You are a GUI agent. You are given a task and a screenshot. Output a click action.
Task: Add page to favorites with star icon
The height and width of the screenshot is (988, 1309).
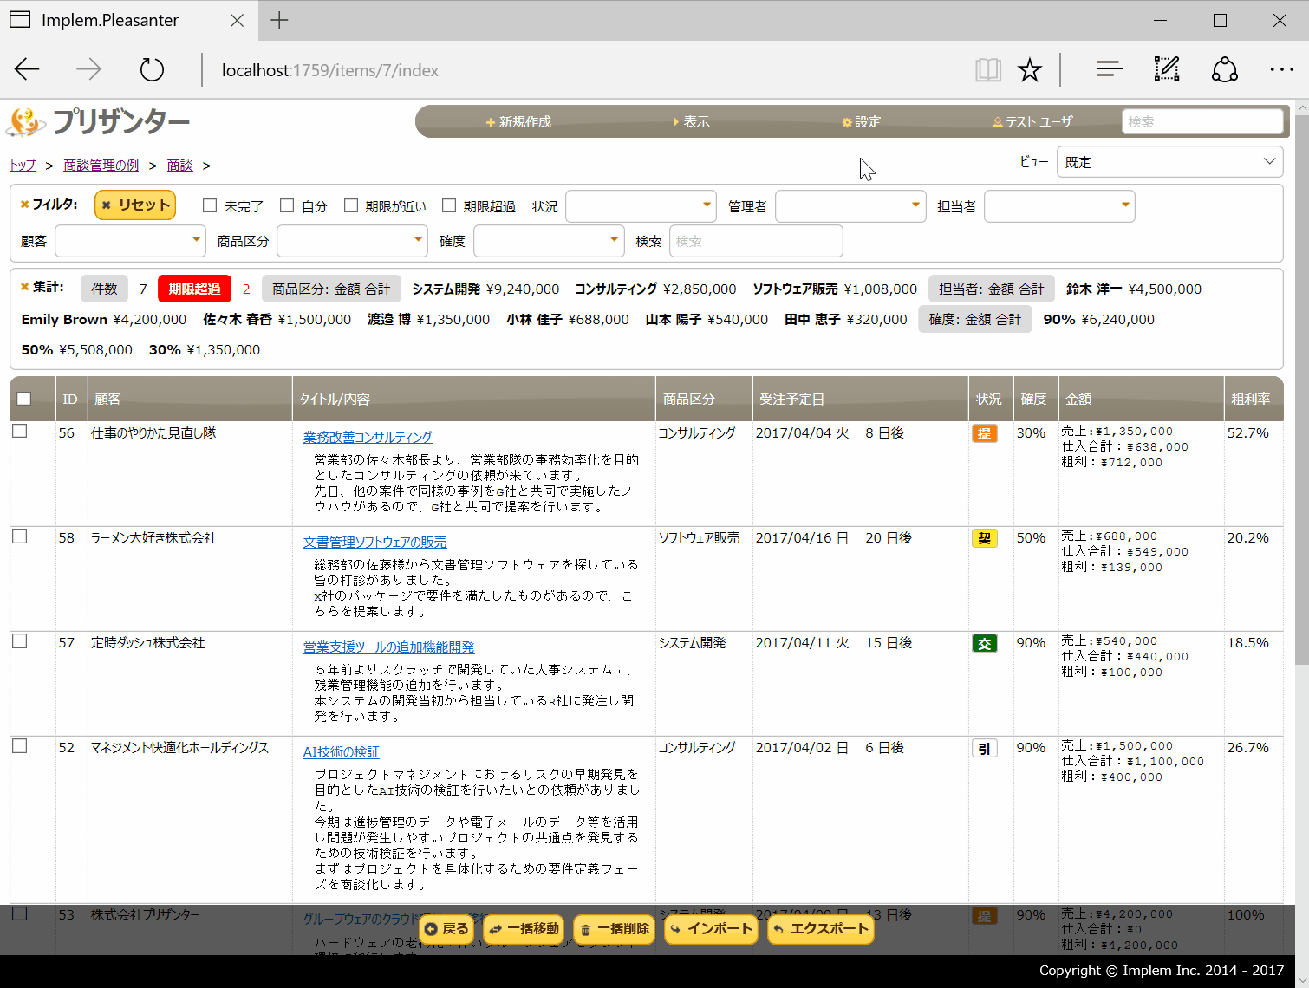[x=1030, y=69]
